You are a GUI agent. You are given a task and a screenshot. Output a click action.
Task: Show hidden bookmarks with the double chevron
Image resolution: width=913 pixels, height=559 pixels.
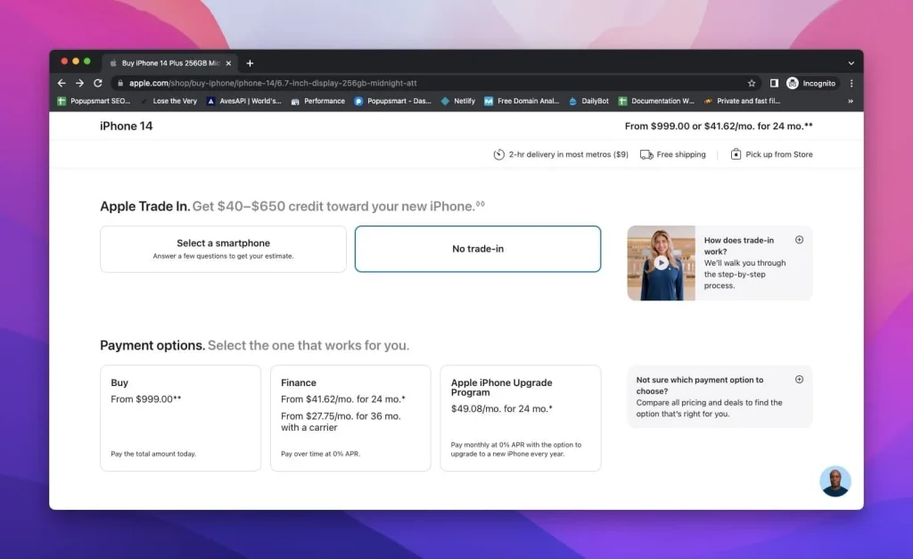[851, 101]
